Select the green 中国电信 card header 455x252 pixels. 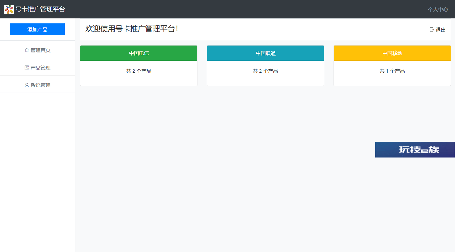click(x=139, y=53)
